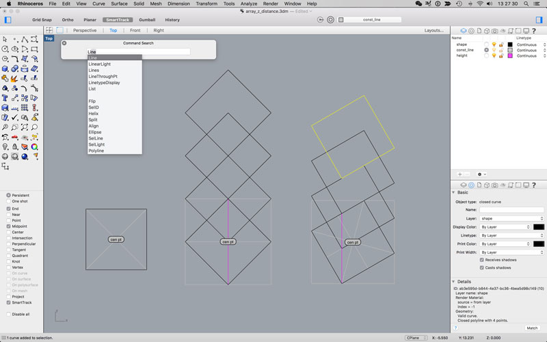
Task: Pick the Polyline tool in toolbar
Action: 25,40
